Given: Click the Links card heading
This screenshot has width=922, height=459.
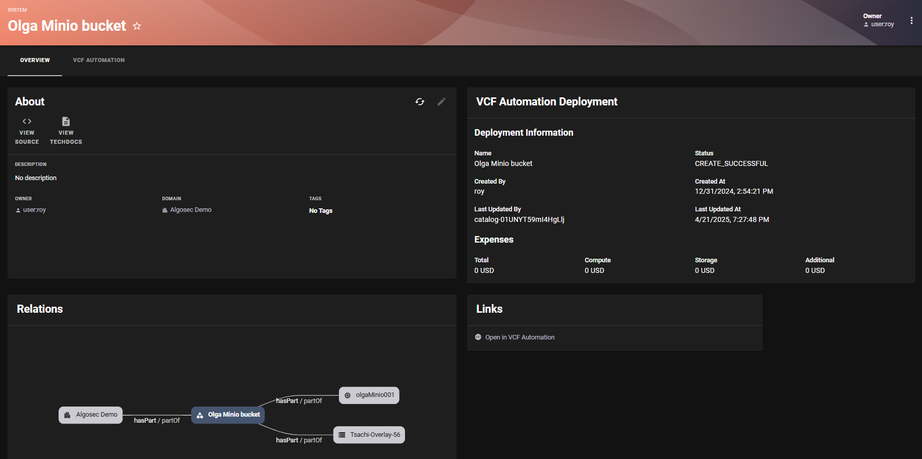Looking at the screenshot, I should [x=489, y=309].
